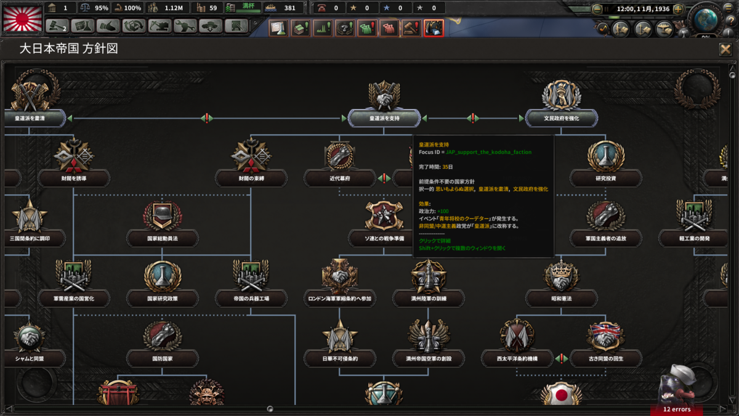Click the Rising Sun country flag
This screenshot has width=739, height=416.
tap(22, 18)
